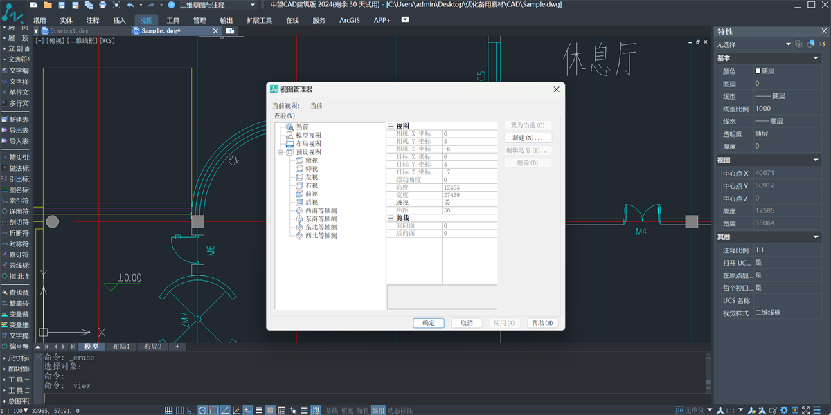Click the Save icon in quick access toolbar

click(62, 5)
